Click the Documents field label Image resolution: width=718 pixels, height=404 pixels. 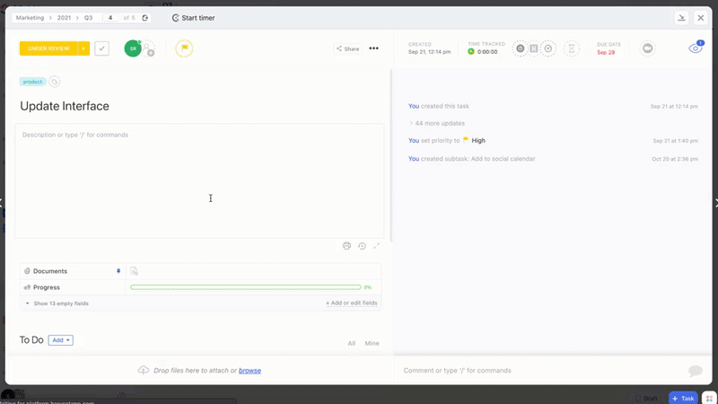point(50,271)
